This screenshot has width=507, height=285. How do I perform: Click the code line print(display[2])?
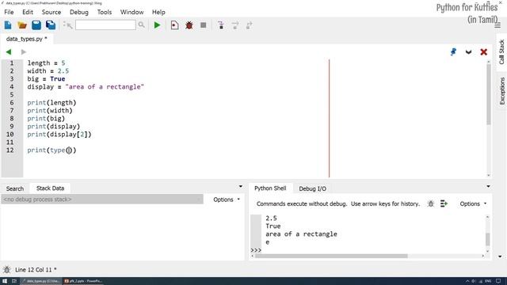coord(59,134)
